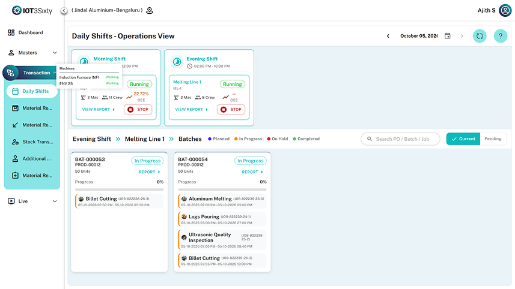Click the Additional ... person icon

coord(15,158)
